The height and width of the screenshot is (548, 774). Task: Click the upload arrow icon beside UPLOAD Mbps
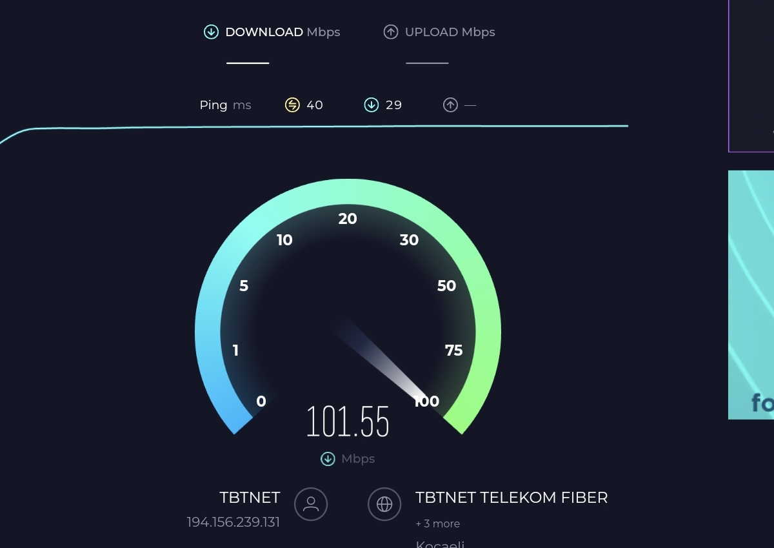391,32
